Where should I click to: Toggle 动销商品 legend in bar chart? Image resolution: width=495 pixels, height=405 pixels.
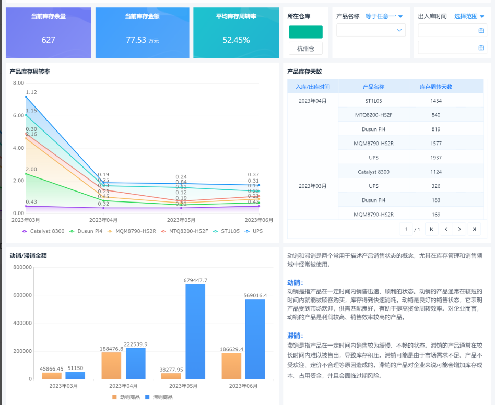click(x=126, y=397)
